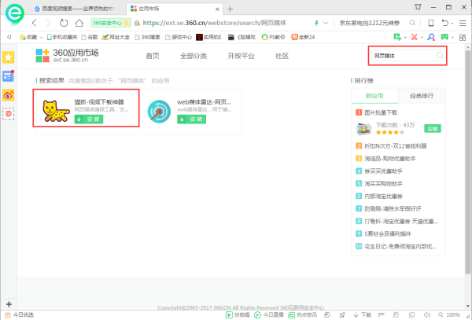Screen dimensions: 472x320
Task: Toggle the sound mute speaker icon
Action: coord(427,314)
